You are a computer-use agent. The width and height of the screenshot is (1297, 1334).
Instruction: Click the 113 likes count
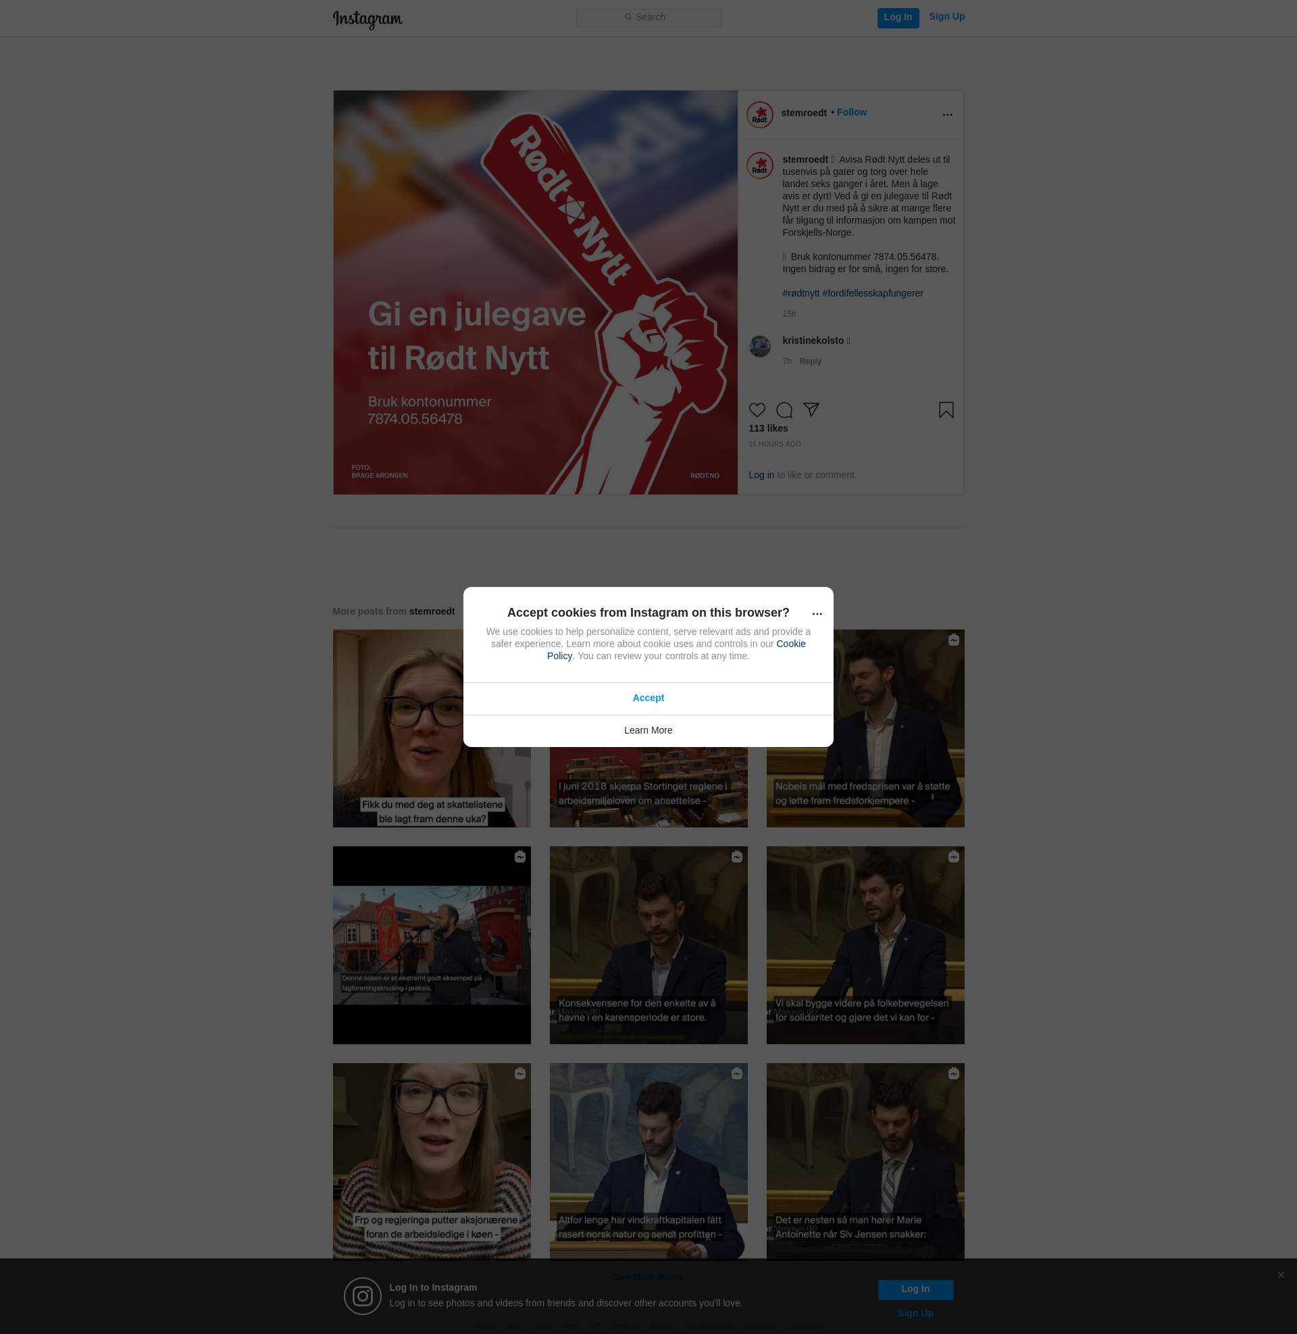click(x=767, y=428)
